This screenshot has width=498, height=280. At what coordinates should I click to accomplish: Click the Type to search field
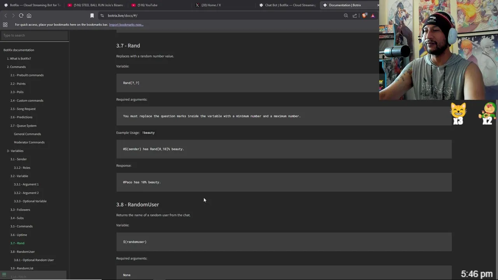[35, 35]
